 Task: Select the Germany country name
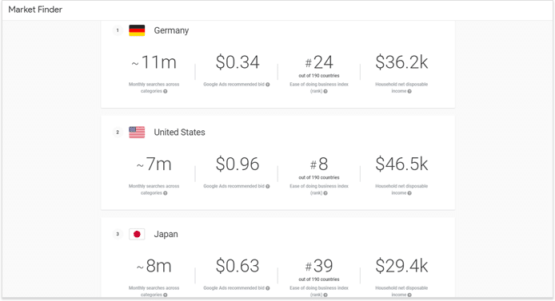click(171, 30)
